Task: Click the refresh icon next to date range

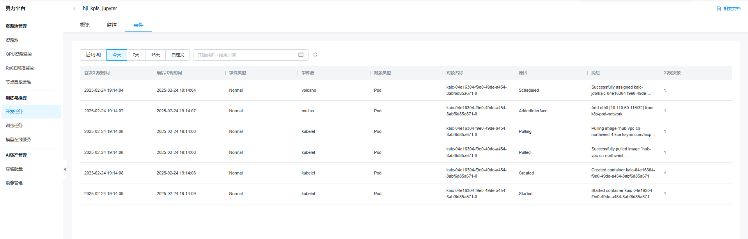Action: point(315,55)
